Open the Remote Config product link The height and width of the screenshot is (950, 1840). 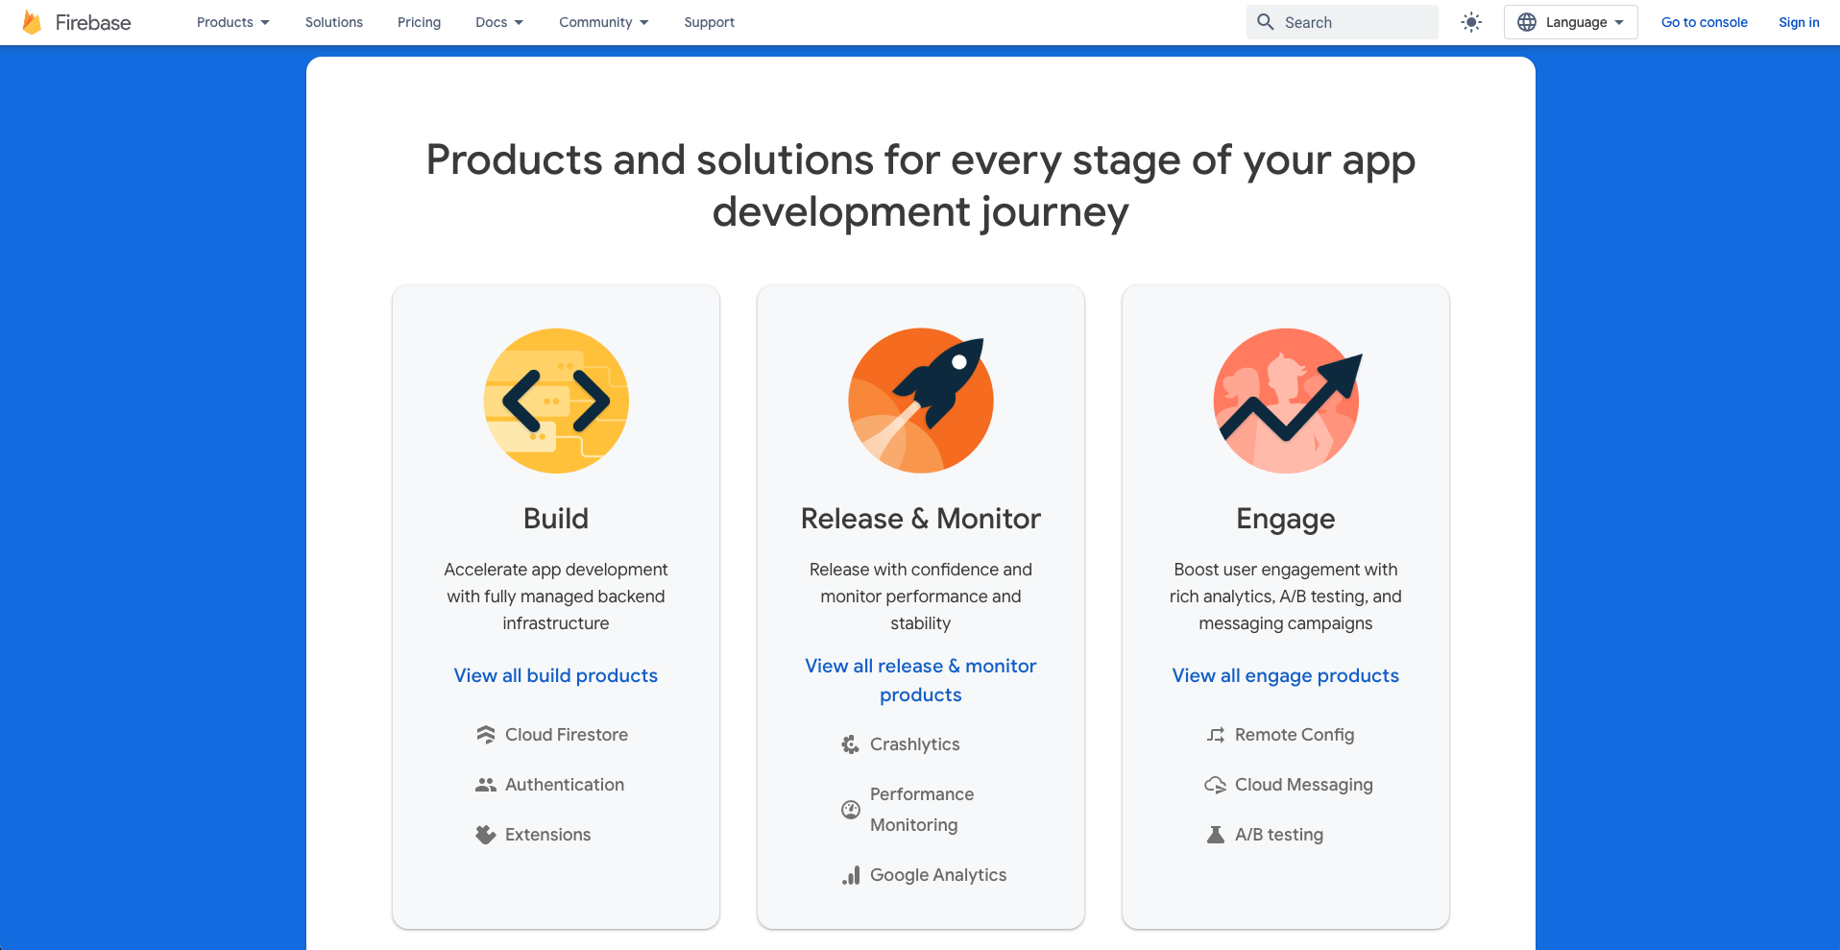1295,735
